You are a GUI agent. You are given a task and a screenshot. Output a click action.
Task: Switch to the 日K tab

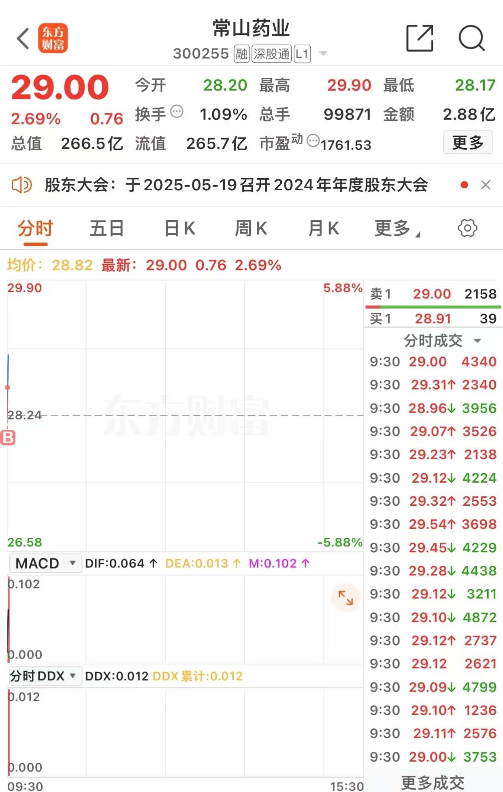[180, 228]
